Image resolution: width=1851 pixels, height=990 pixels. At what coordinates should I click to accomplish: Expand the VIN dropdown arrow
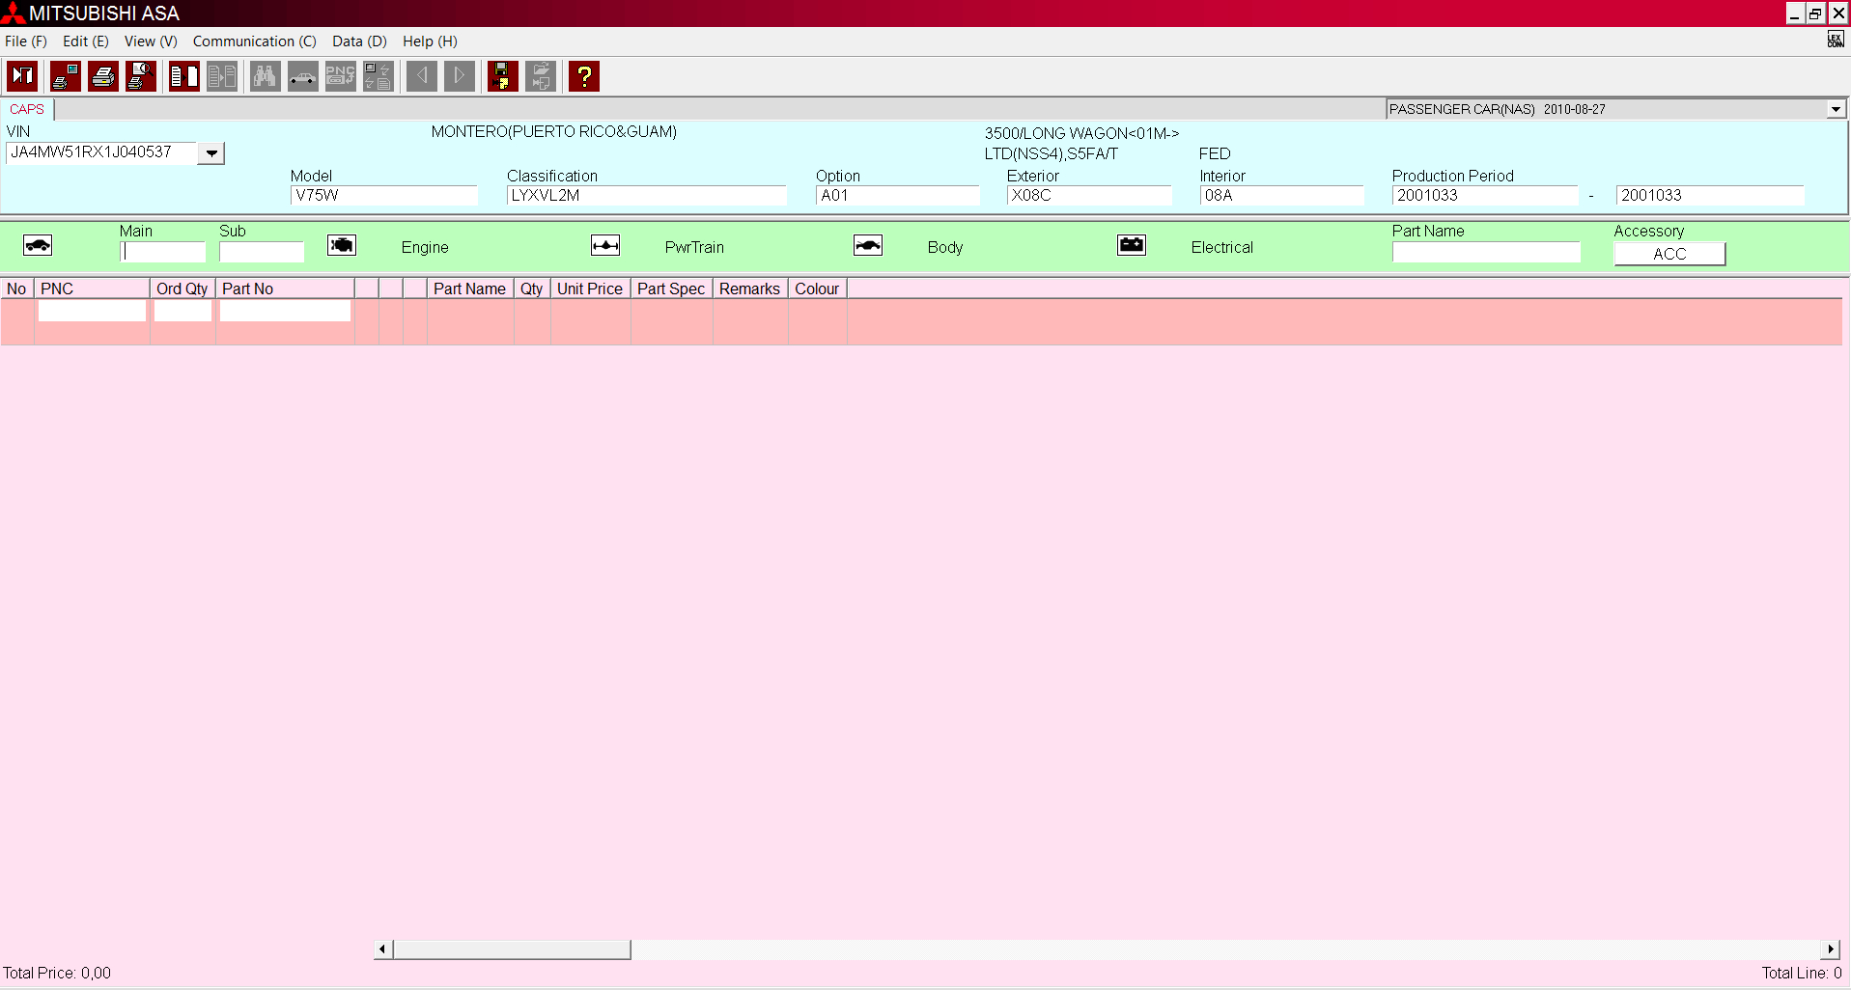point(211,153)
